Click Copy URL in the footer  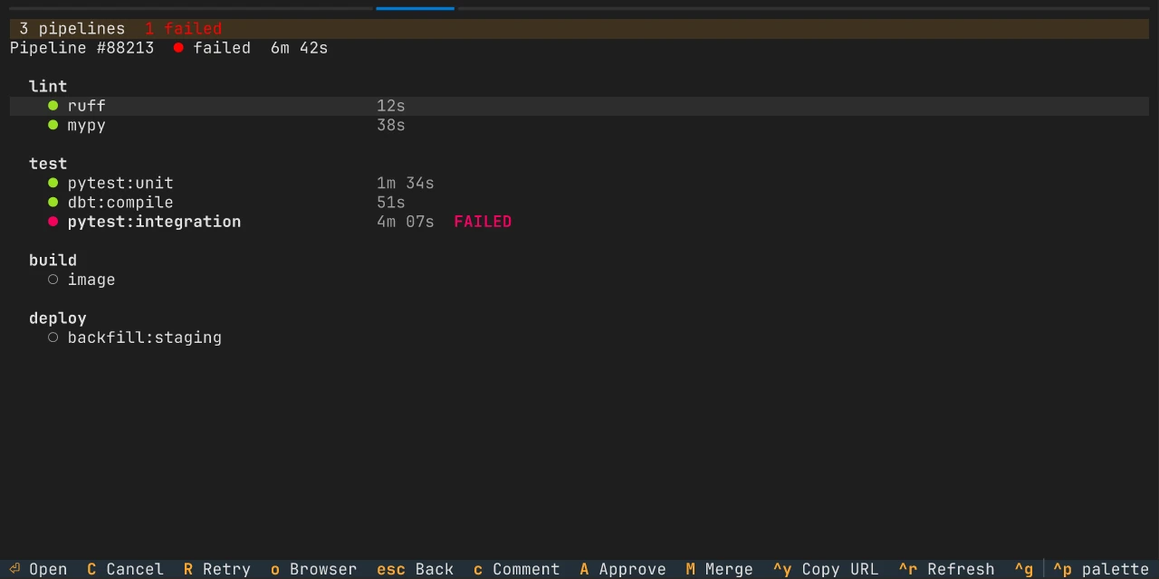pos(826,569)
